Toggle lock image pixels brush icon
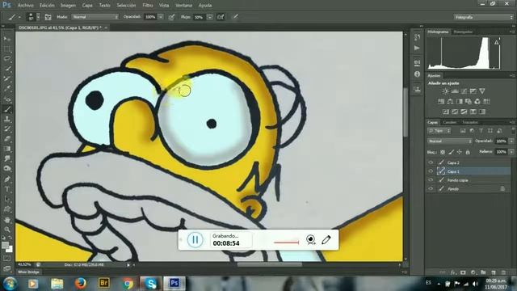The height and width of the screenshot is (291, 517). (x=451, y=152)
